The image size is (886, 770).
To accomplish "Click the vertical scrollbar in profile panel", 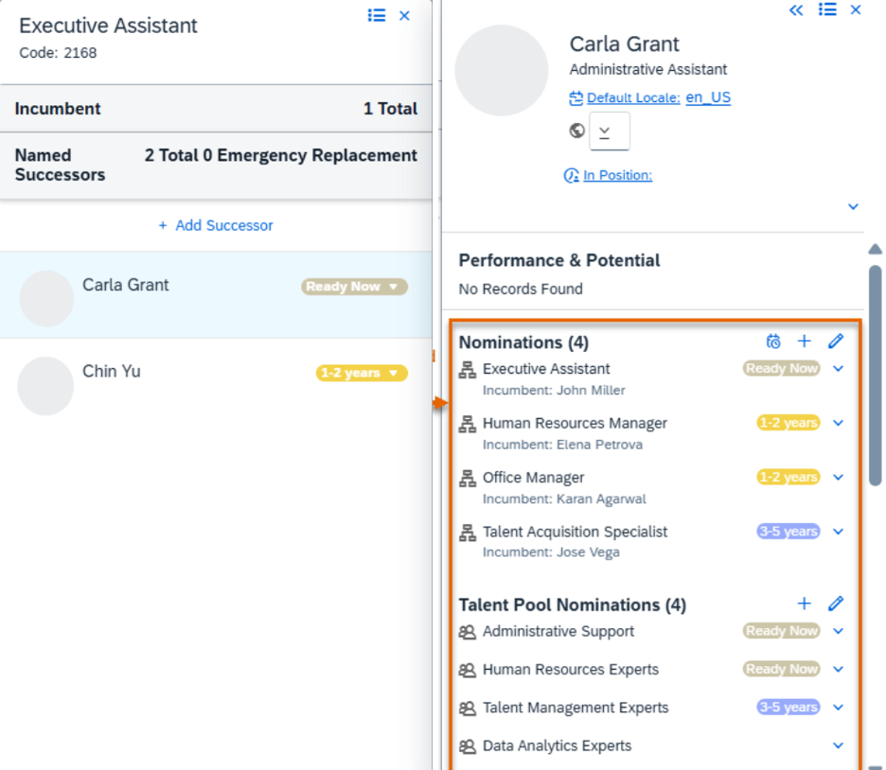I will [x=875, y=378].
